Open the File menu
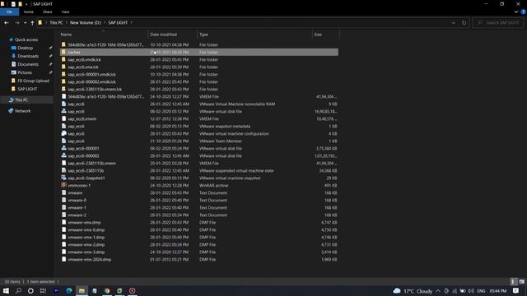527x296 pixels. point(9,12)
